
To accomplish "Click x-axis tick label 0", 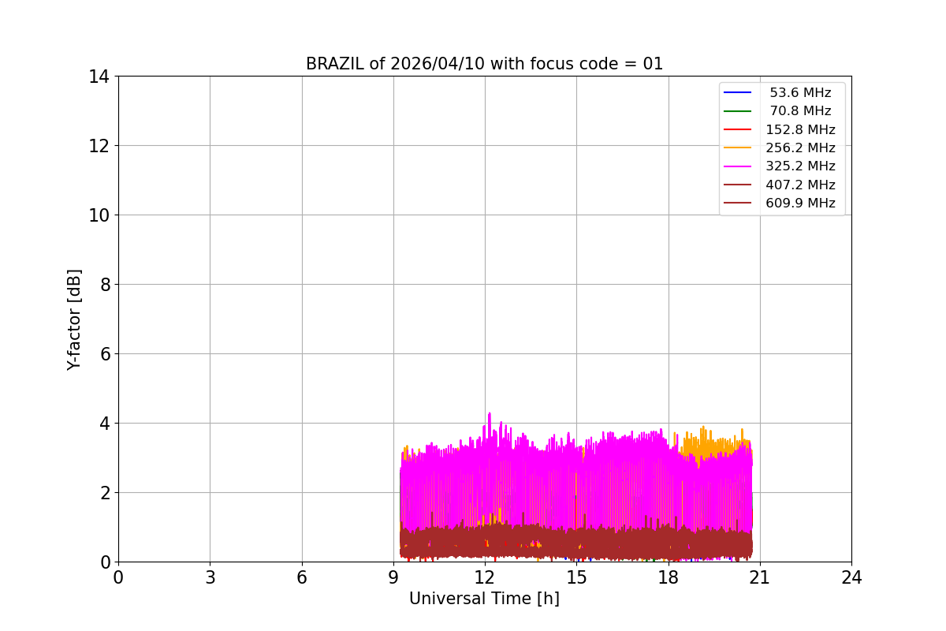I will click(x=118, y=577).
